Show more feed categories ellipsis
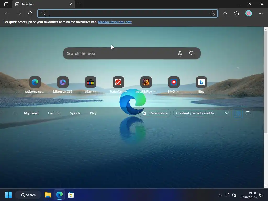Screen dimensions: 268x201 (x=130, y=113)
